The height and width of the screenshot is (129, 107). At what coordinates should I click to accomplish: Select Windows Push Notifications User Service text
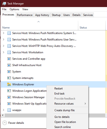point(44,39)
